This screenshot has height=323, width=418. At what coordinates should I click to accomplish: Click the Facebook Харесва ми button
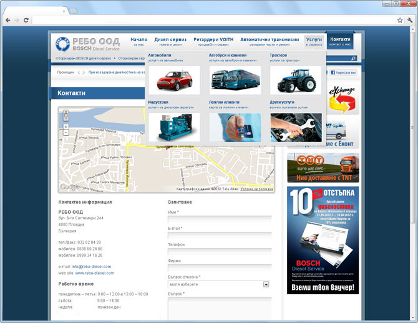[343, 72]
